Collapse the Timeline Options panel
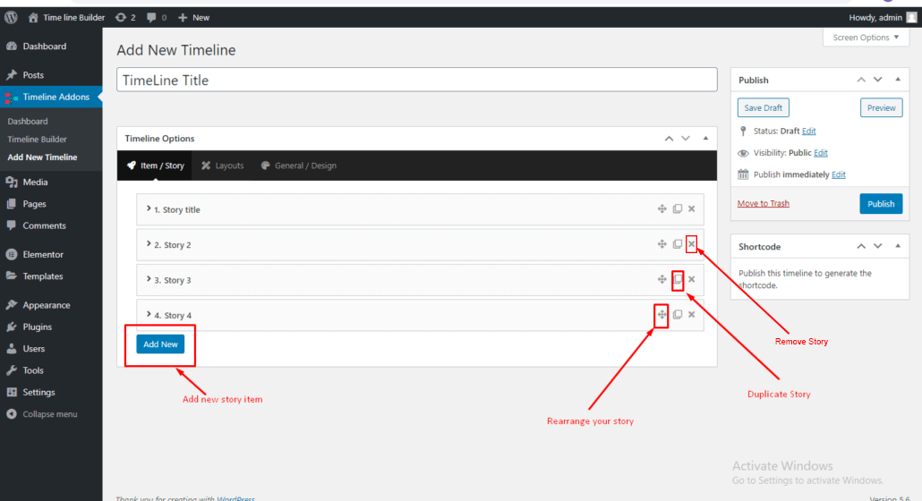This screenshot has width=922, height=501. tap(705, 139)
